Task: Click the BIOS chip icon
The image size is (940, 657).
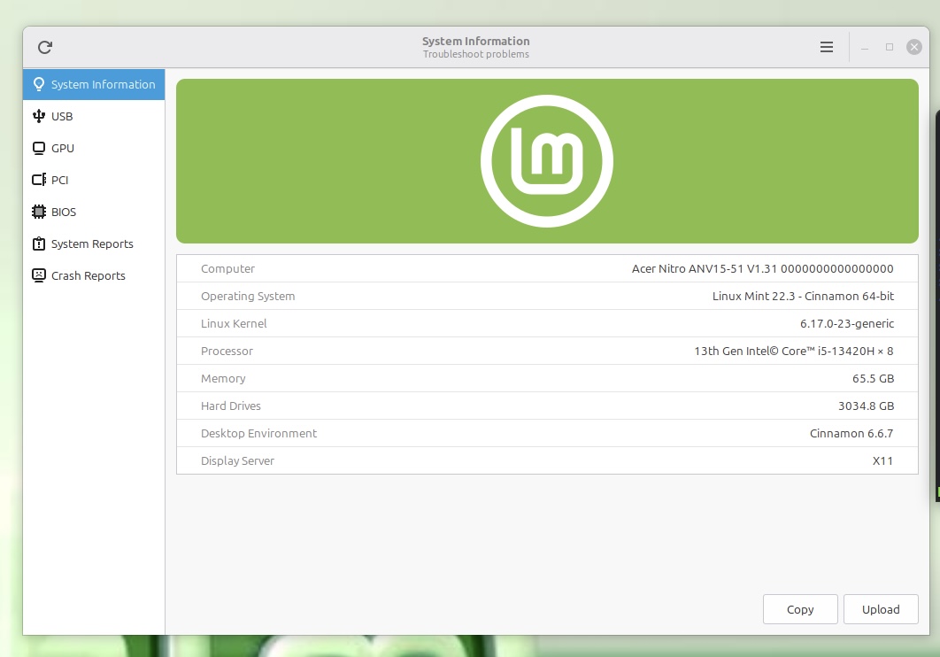Action: 39,212
